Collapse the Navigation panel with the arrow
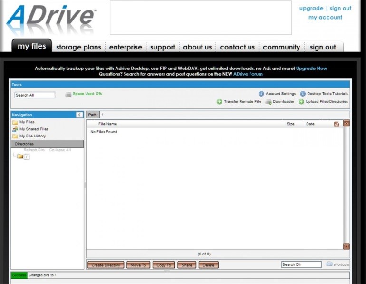The image size is (366, 284). tap(79, 115)
